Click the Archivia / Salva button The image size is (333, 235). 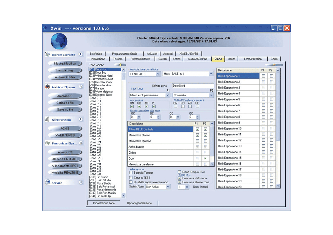point(65,77)
